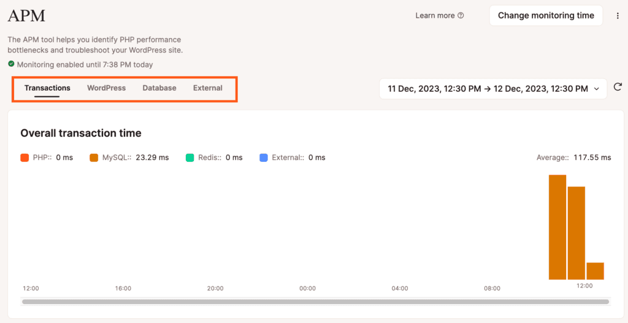Toggle the External blue legend square
The height and width of the screenshot is (323, 628).
pyautogui.click(x=264, y=158)
